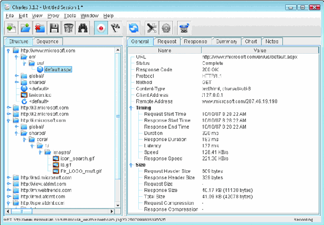Switch to the Structure tab
The image size is (324, 225).
19,41
